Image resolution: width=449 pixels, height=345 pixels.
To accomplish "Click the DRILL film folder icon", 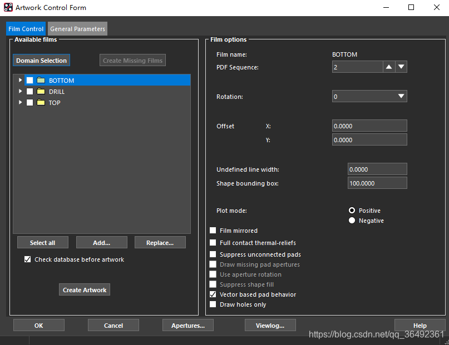I will coord(41,92).
